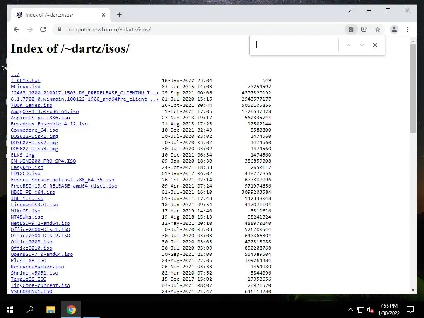This screenshot has width=424, height=318.
Task: Click NT45Wks.iso link
Action: click(x=27, y=217)
